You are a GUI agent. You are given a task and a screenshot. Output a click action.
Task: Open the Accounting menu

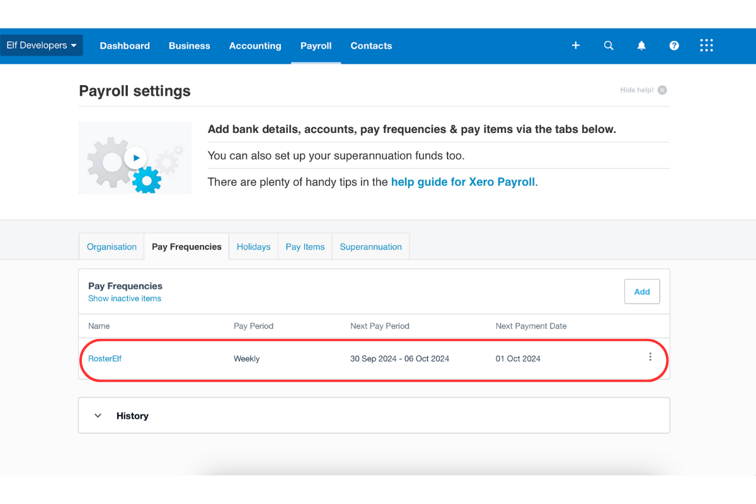(x=255, y=45)
